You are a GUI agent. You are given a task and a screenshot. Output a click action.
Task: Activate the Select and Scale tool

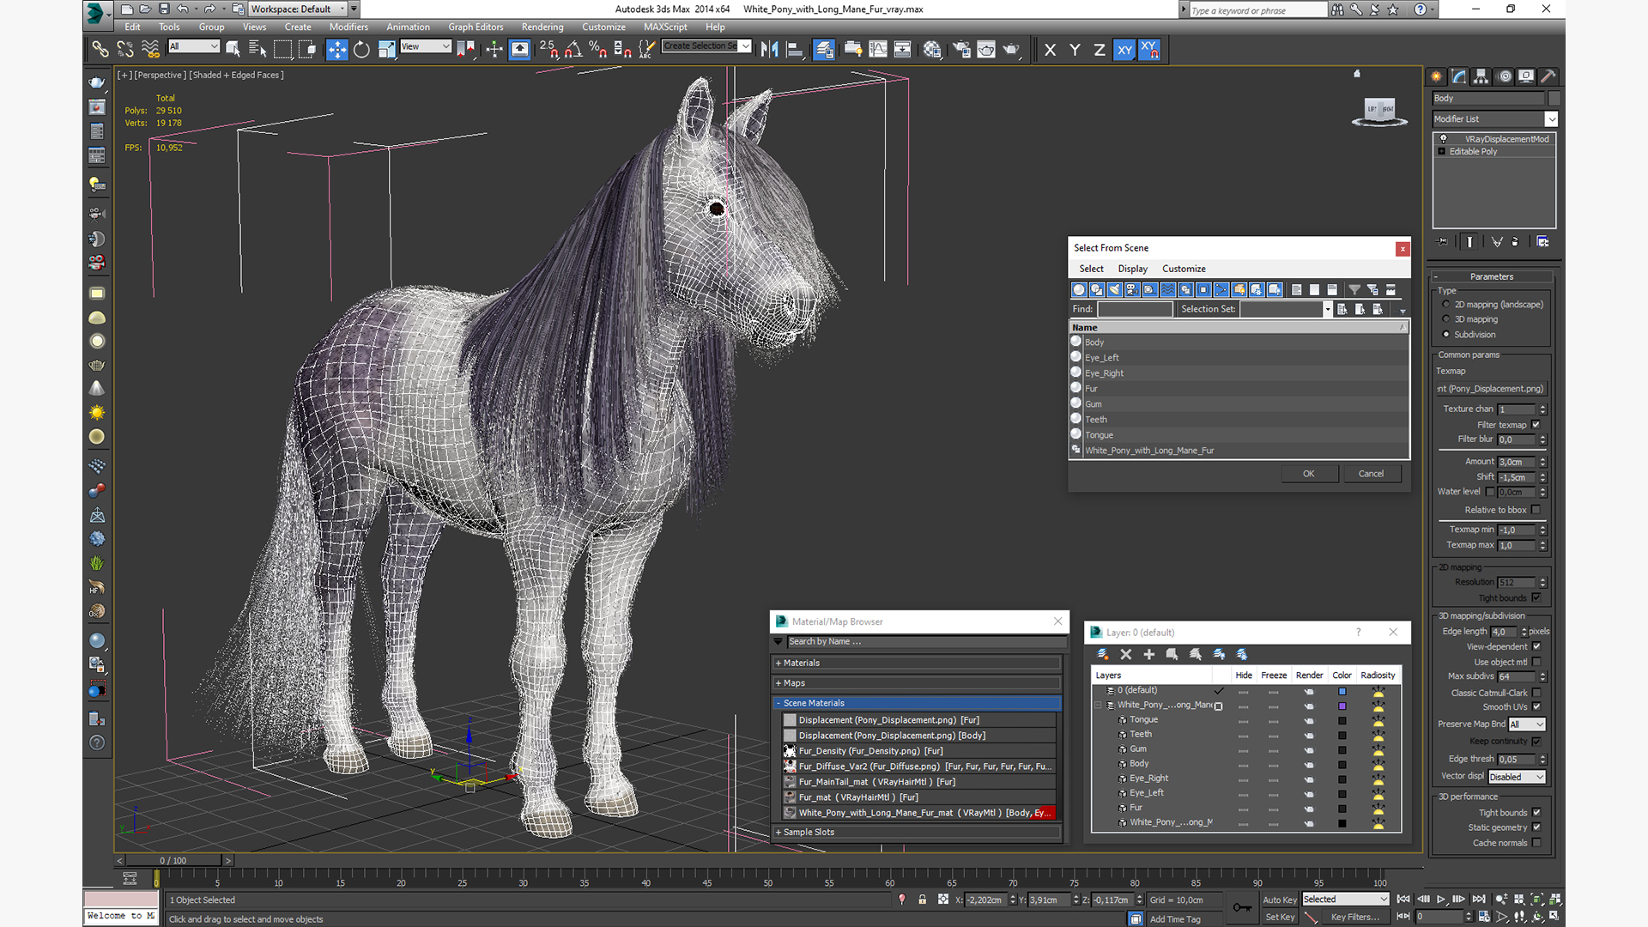(386, 50)
